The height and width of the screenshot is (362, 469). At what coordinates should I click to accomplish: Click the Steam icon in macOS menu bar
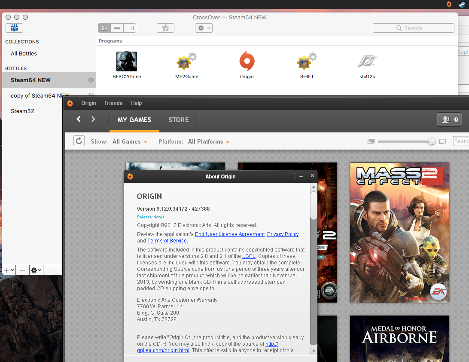pyautogui.click(x=461, y=4)
